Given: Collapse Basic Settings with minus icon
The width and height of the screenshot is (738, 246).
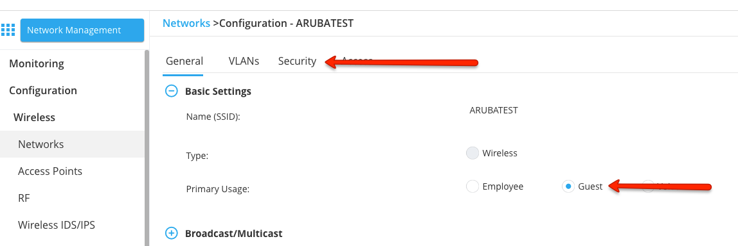Looking at the screenshot, I should click(x=172, y=91).
